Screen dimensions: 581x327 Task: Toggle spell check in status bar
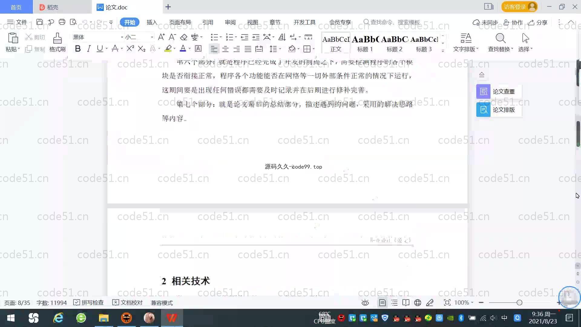[x=89, y=303]
